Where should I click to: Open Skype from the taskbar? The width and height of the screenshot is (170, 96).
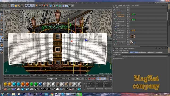click(63, 94)
